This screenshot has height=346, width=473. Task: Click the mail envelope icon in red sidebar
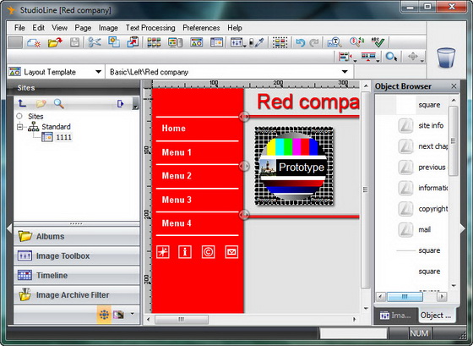point(231,252)
